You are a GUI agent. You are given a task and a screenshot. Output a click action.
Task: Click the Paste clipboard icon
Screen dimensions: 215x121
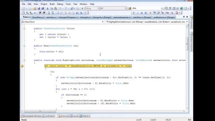tap(55, 8)
